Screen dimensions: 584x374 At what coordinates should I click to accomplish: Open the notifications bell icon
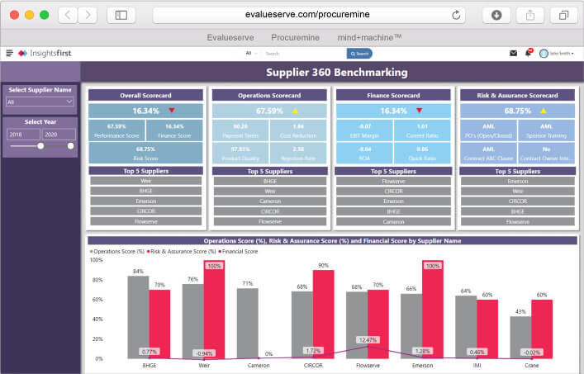529,53
